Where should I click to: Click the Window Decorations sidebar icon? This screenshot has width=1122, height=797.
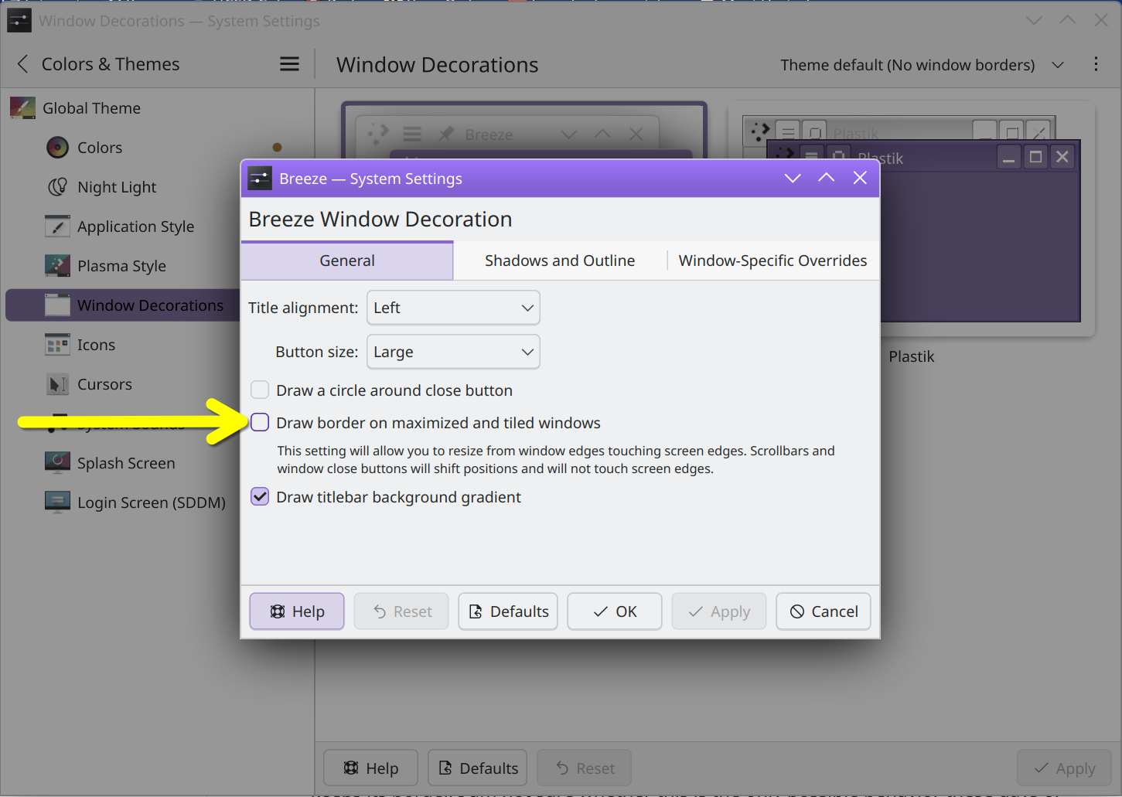(58, 305)
